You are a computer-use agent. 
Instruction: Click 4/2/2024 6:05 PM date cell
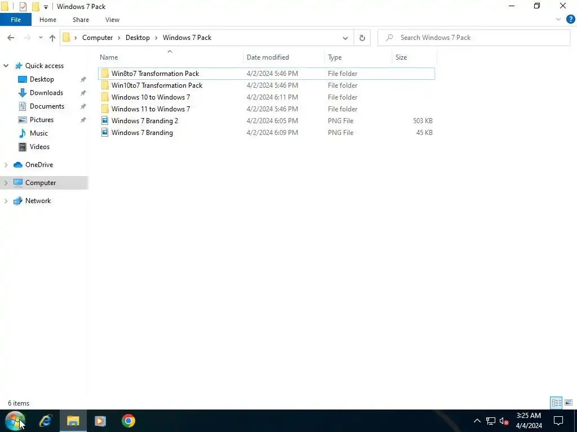tap(272, 121)
